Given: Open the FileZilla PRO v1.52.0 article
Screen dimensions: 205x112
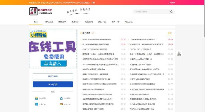Looking at the screenshot, I should coord(141,49).
